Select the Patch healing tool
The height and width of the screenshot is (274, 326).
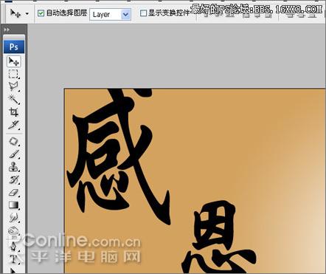(x=13, y=141)
